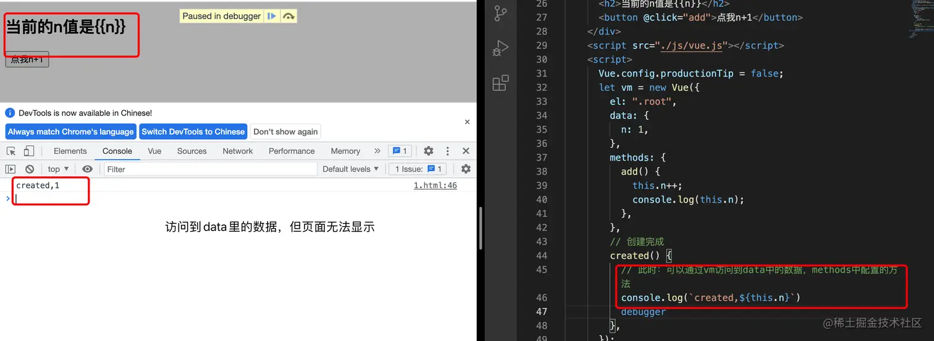The image size is (934, 341).
Task: Switch to the Memory tab
Action: pyautogui.click(x=345, y=151)
